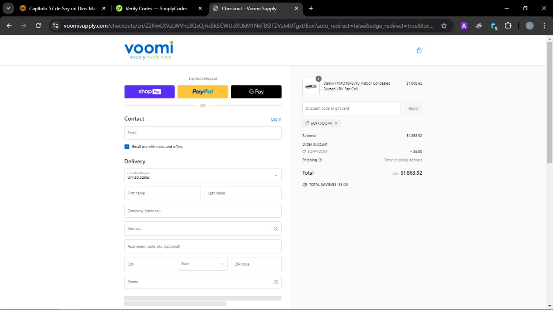Click the First name field
Viewport: 553px width, 310px height.
click(163, 193)
